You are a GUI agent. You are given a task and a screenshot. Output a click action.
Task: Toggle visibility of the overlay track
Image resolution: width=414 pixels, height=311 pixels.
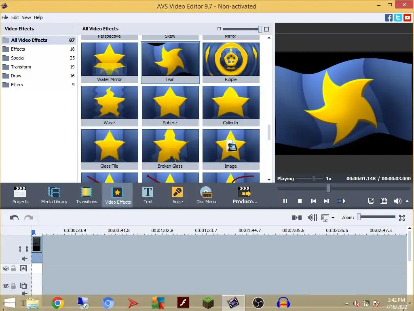[6, 286]
